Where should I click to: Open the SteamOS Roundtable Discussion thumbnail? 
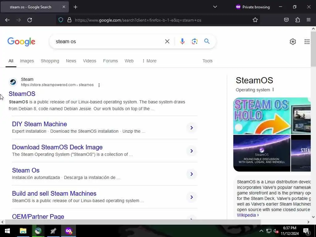262,153
